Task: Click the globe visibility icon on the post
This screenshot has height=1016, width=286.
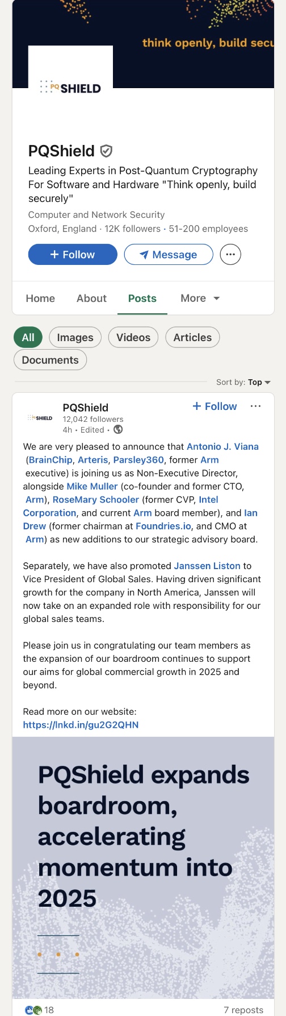Action: click(x=118, y=430)
